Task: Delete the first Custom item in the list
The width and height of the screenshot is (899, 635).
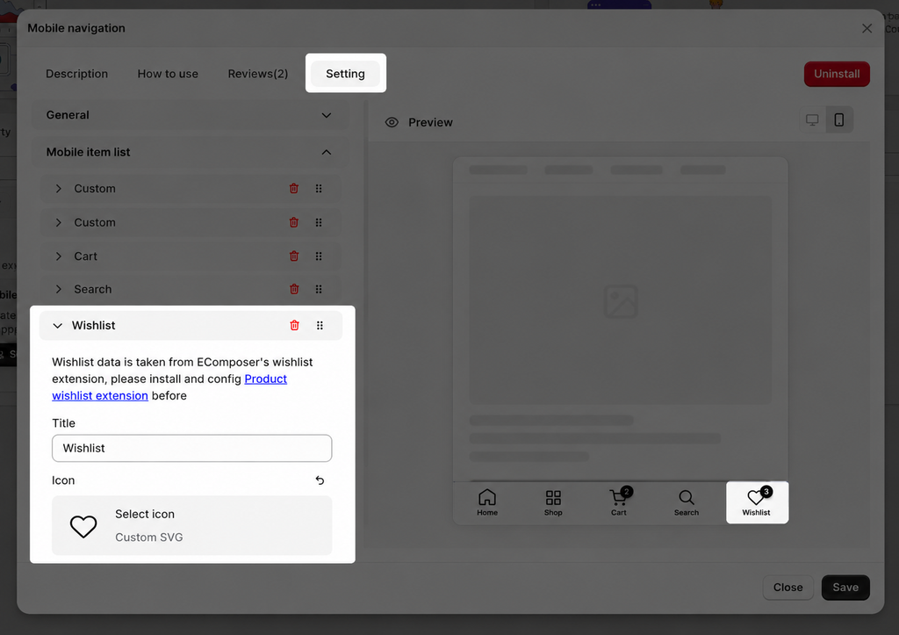Action: [293, 188]
